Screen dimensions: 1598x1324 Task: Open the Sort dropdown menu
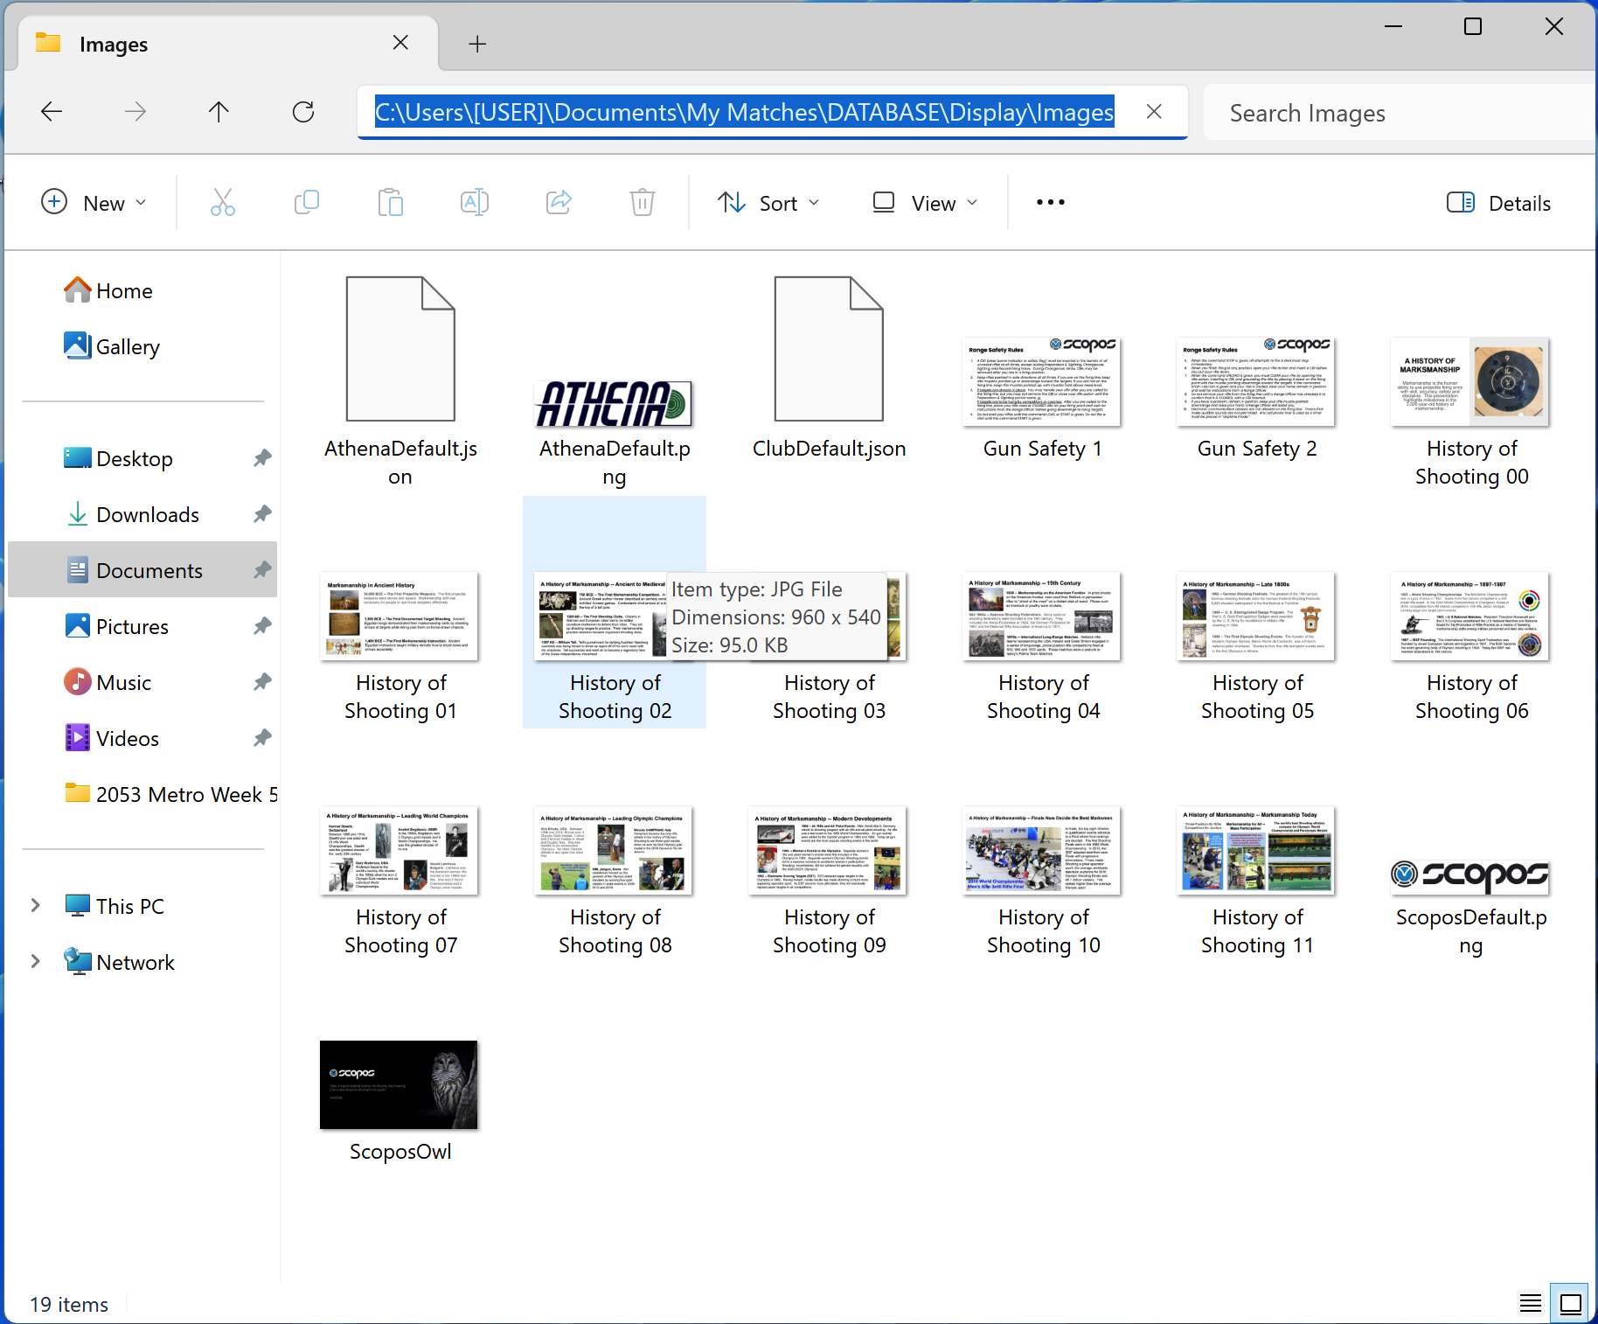(x=768, y=203)
